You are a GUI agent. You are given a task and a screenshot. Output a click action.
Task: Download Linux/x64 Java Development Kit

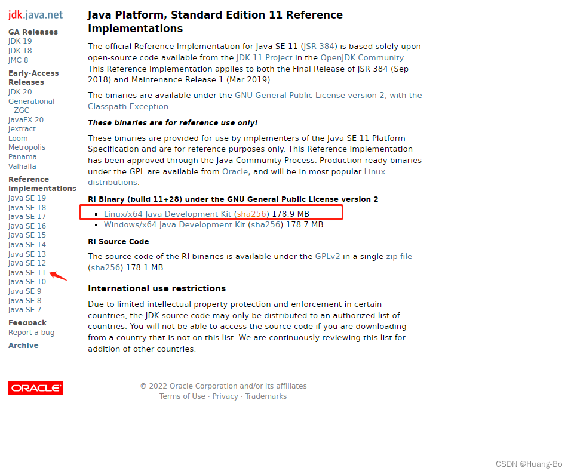[167, 214]
